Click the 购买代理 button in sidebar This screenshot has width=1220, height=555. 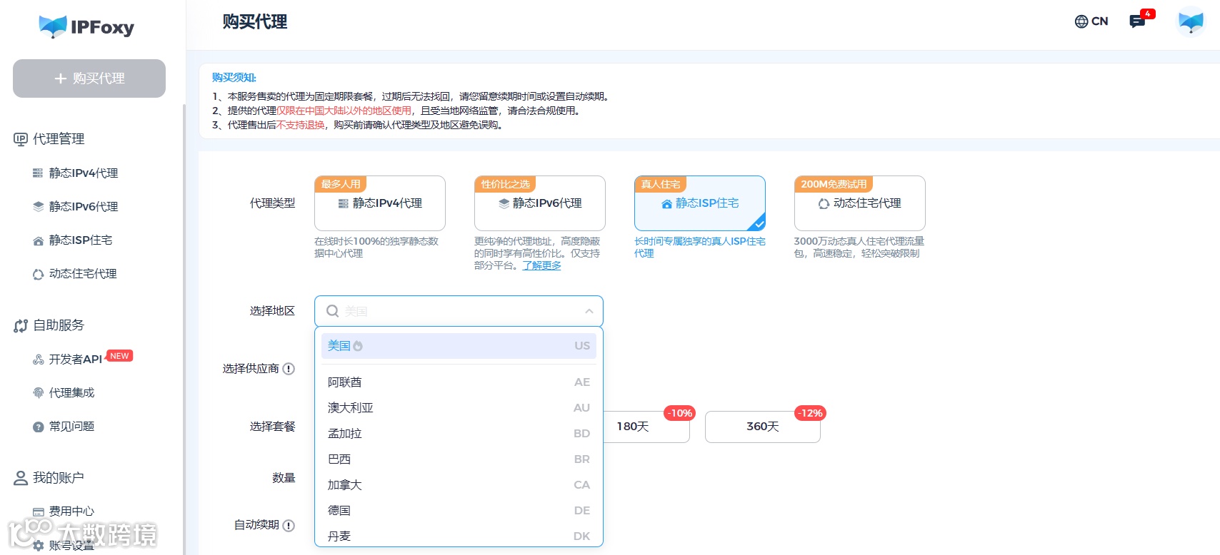click(x=89, y=78)
